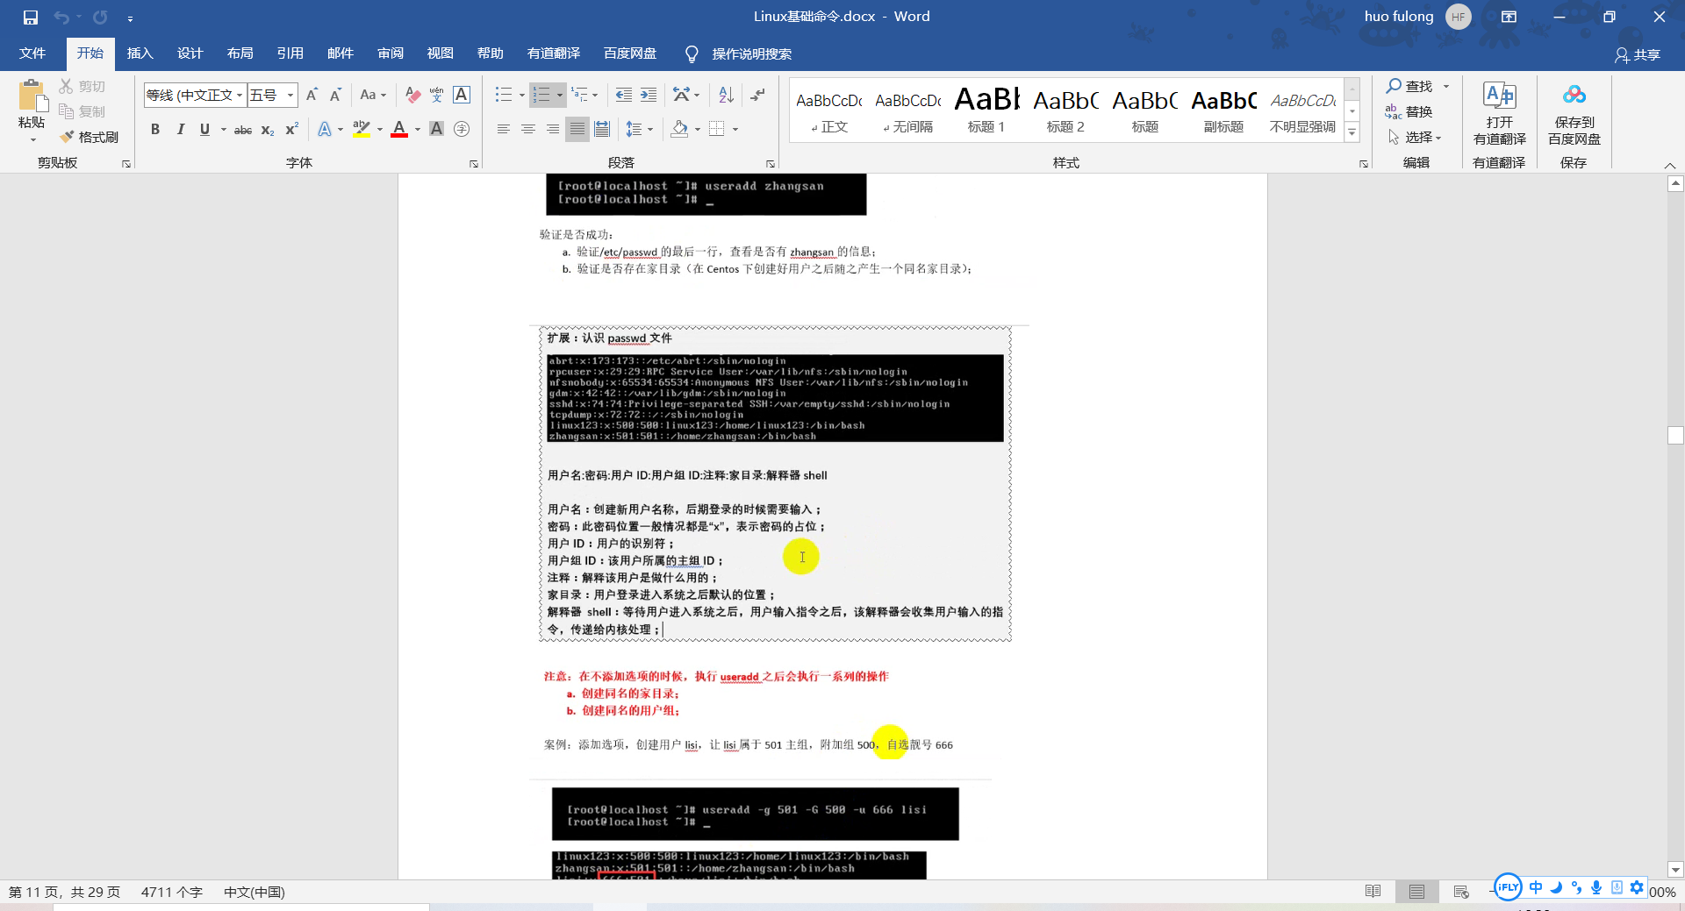Click the 操作说明搜索 search box
The width and height of the screenshot is (1685, 911).
tap(751, 53)
